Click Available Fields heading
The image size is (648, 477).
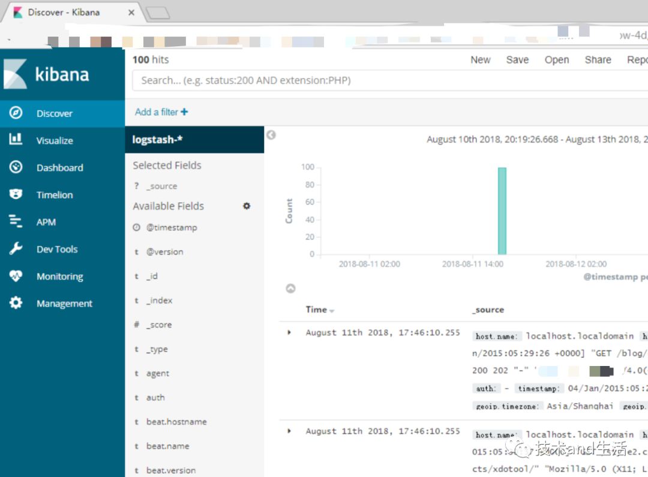[x=169, y=206]
